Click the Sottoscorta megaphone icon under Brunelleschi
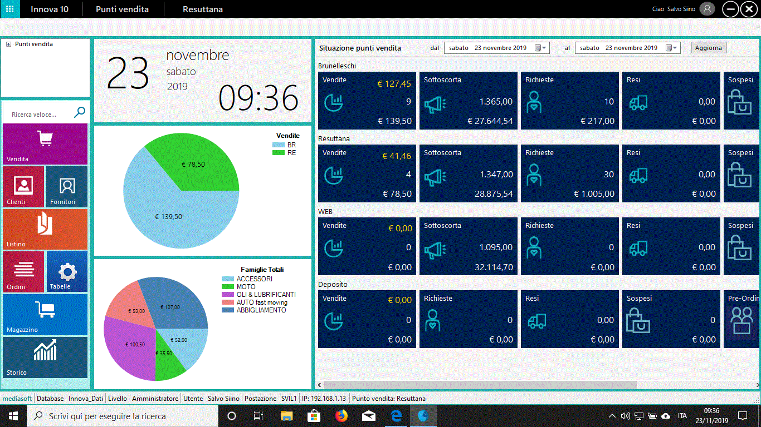 [435, 103]
